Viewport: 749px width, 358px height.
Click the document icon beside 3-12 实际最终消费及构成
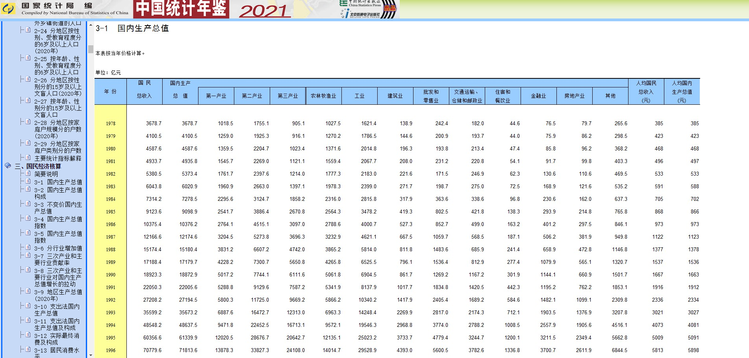click(28, 335)
